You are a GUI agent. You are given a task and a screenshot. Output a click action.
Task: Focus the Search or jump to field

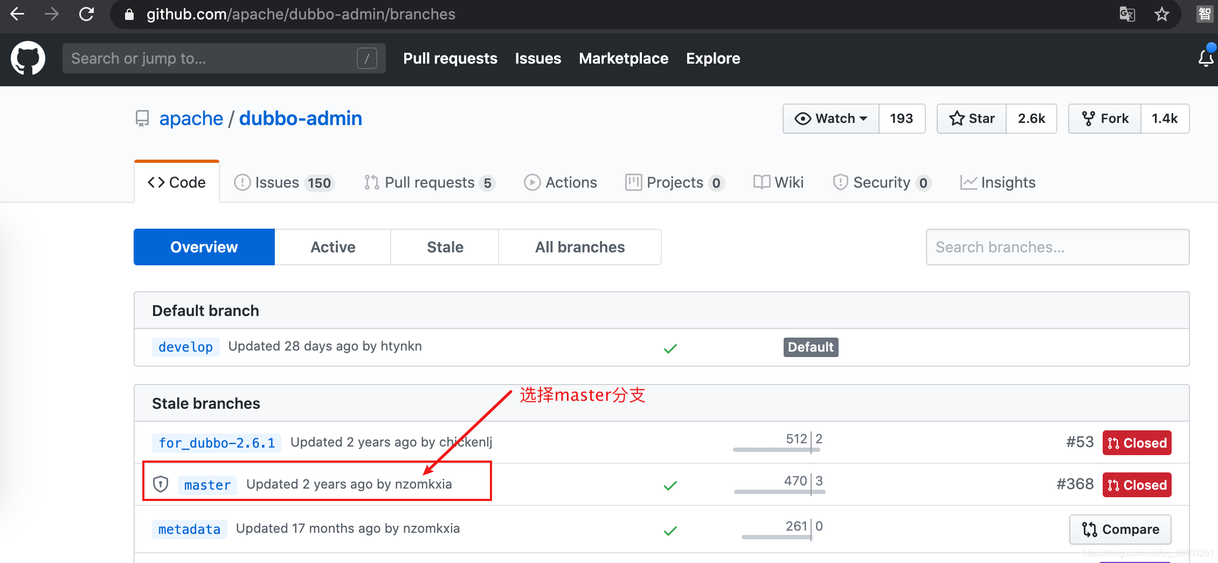click(x=224, y=58)
